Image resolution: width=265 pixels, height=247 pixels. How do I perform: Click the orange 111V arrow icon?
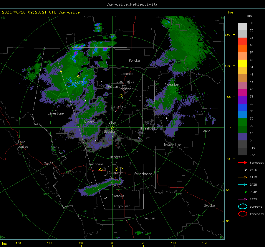pyautogui.click(x=243, y=177)
